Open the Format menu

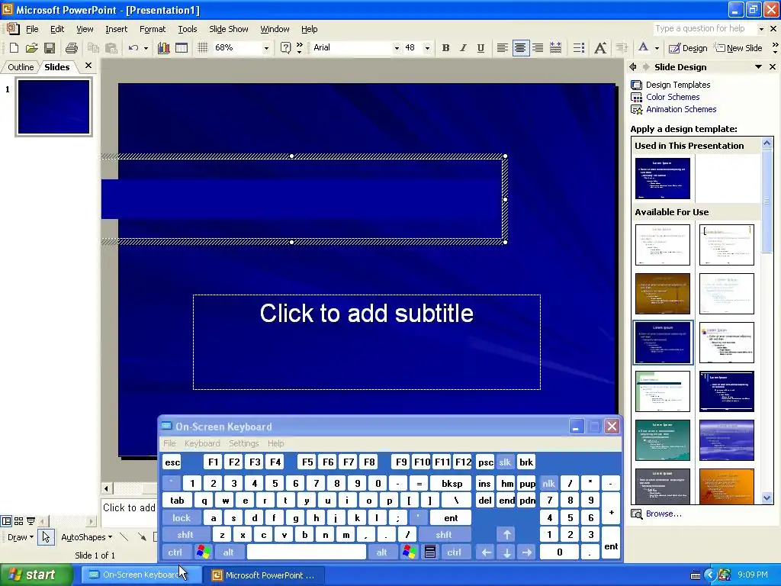click(x=153, y=29)
